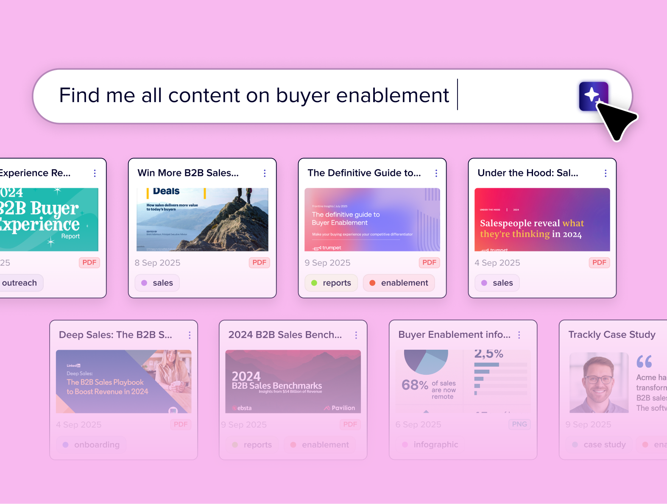Open the Salespeople reveal thumbnail
Viewport: 667px width, 504px height.
(x=542, y=220)
